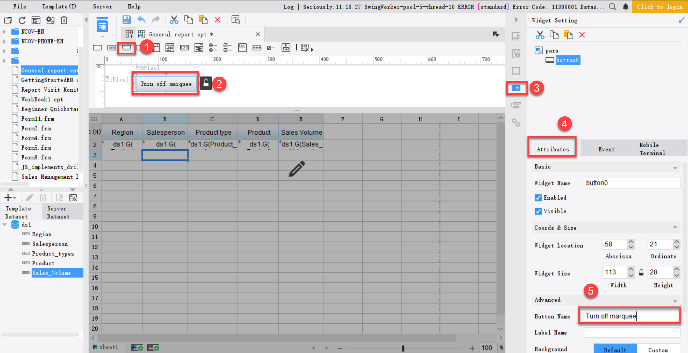Edit the Button Name field text

(630, 316)
